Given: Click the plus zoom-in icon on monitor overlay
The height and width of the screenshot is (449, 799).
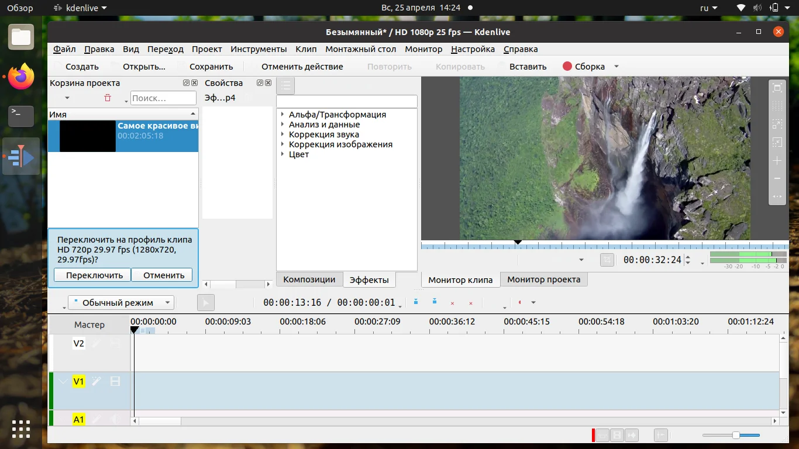Looking at the screenshot, I should pos(777,161).
